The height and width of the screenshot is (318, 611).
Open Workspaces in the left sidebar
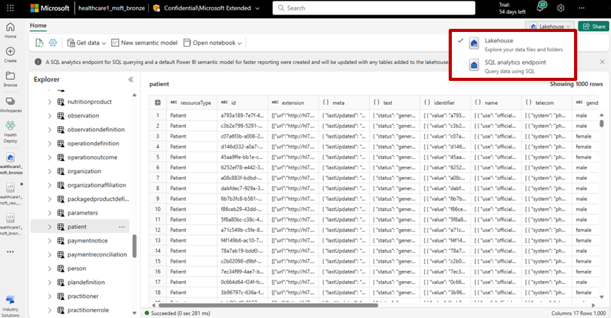pyautogui.click(x=11, y=105)
